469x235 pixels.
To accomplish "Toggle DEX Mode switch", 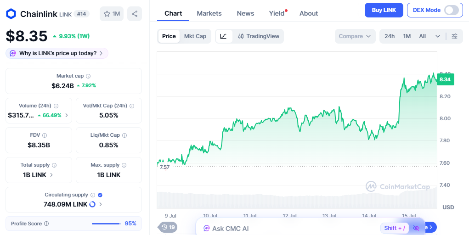I will [x=452, y=10].
